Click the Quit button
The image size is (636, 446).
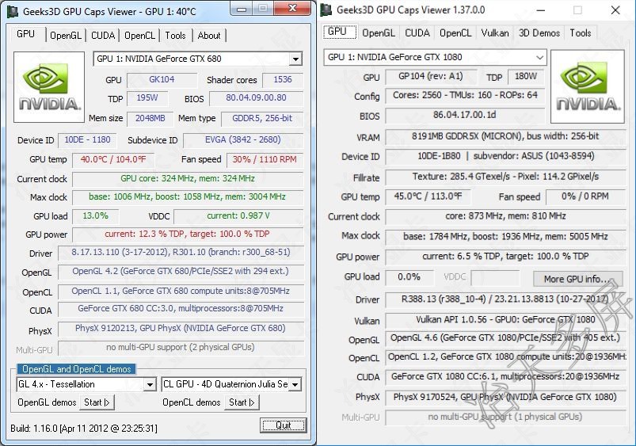click(283, 425)
